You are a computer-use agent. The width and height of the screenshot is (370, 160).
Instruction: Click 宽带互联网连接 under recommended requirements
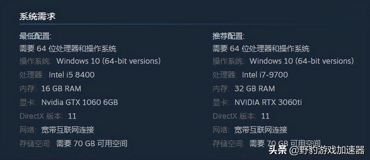pos(261,130)
